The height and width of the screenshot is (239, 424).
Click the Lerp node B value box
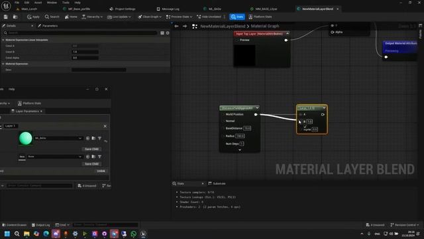309,121
